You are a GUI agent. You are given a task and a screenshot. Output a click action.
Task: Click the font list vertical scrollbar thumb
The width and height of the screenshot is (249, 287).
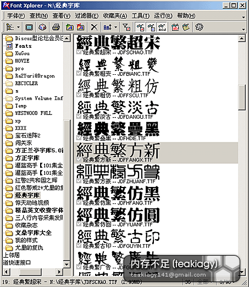coord(242,97)
